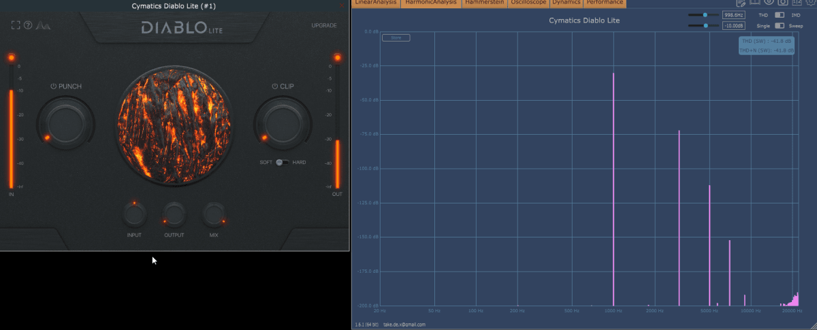
Task: Click the THD (SW) readout box
Action: [767, 46]
